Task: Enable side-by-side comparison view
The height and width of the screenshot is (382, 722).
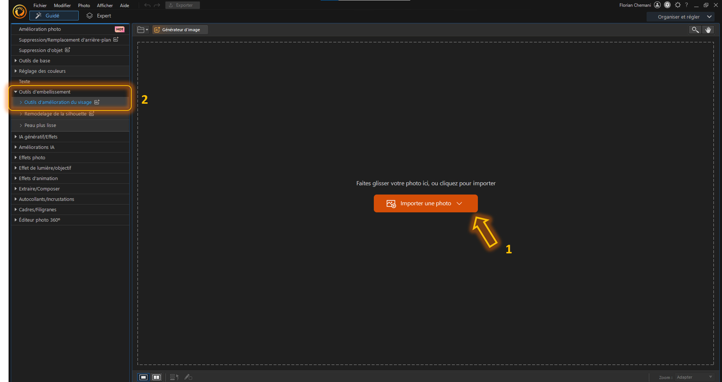Action: [x=156, y=377]
